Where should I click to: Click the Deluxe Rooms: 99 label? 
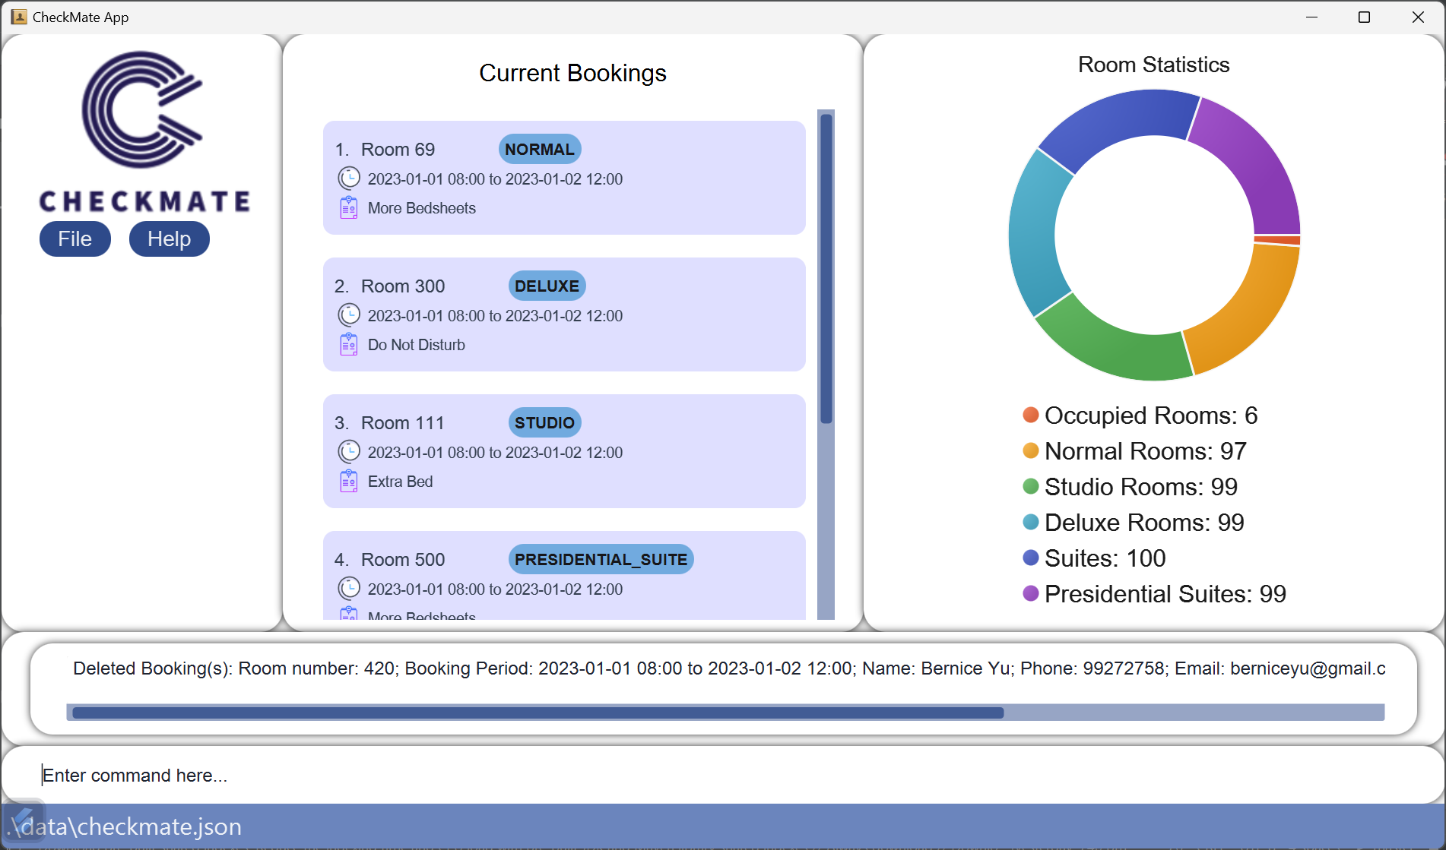(1144, 523)
